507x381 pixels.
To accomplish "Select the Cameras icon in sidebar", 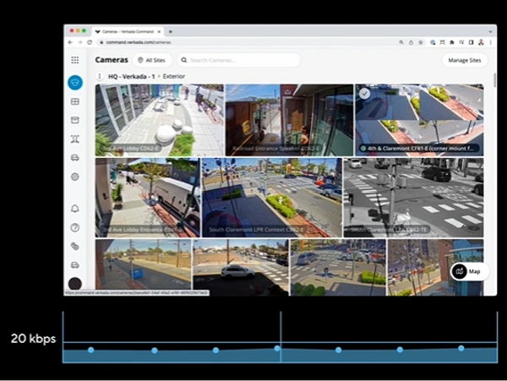I will point(74,83).
